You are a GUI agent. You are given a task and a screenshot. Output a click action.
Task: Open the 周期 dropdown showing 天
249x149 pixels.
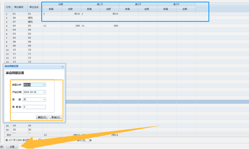point(44,100)
